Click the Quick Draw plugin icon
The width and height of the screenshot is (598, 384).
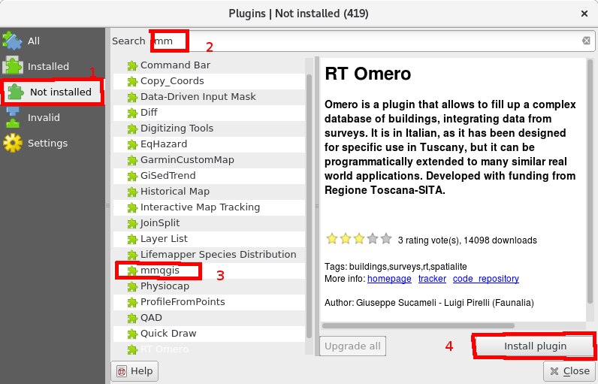pos(132,334)
